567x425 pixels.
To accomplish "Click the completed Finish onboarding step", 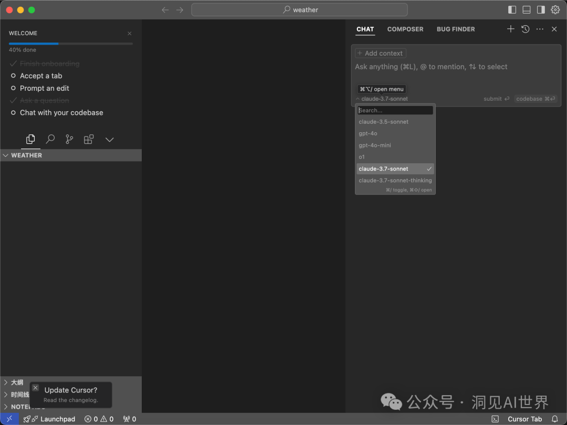I will [x=49, y=63].
